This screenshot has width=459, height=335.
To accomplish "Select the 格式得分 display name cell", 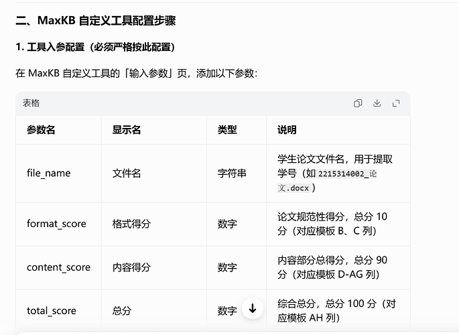I will pos(131,224).
